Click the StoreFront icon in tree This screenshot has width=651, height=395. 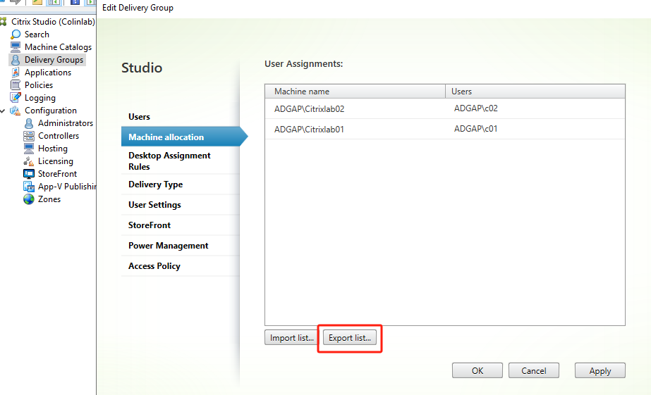[29, 174]
